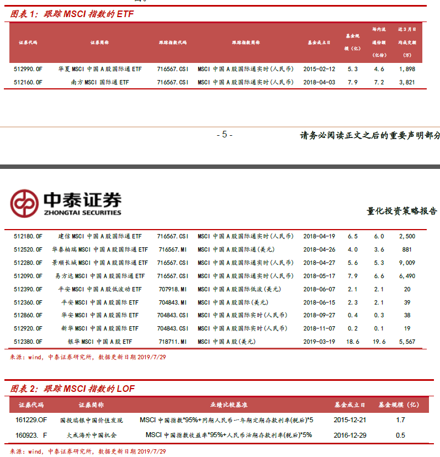Select fund code 512990.OF
The width and height of the screenshot is (440, 457).
tap(28, 69)
